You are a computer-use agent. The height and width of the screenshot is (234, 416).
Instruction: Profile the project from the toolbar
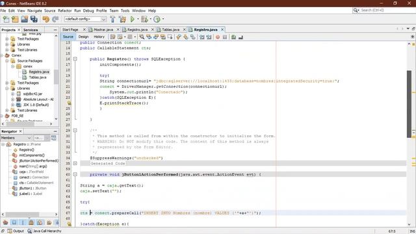(x=157, y=19)
